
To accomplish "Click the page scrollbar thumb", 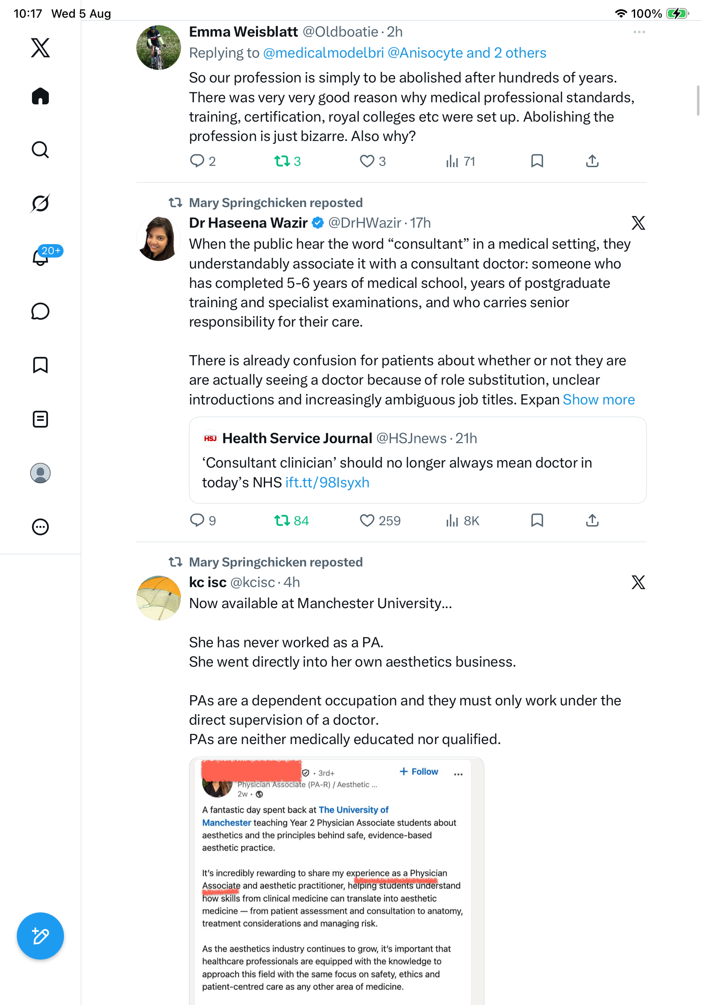I will pyautogui.click(x=698, y=101).
